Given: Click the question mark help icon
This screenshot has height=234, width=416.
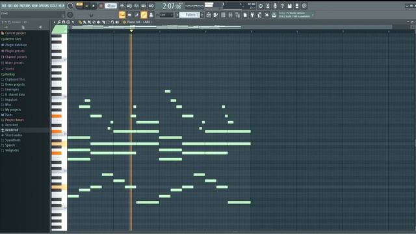Looking at the screenshot, I should coord(282,6).
